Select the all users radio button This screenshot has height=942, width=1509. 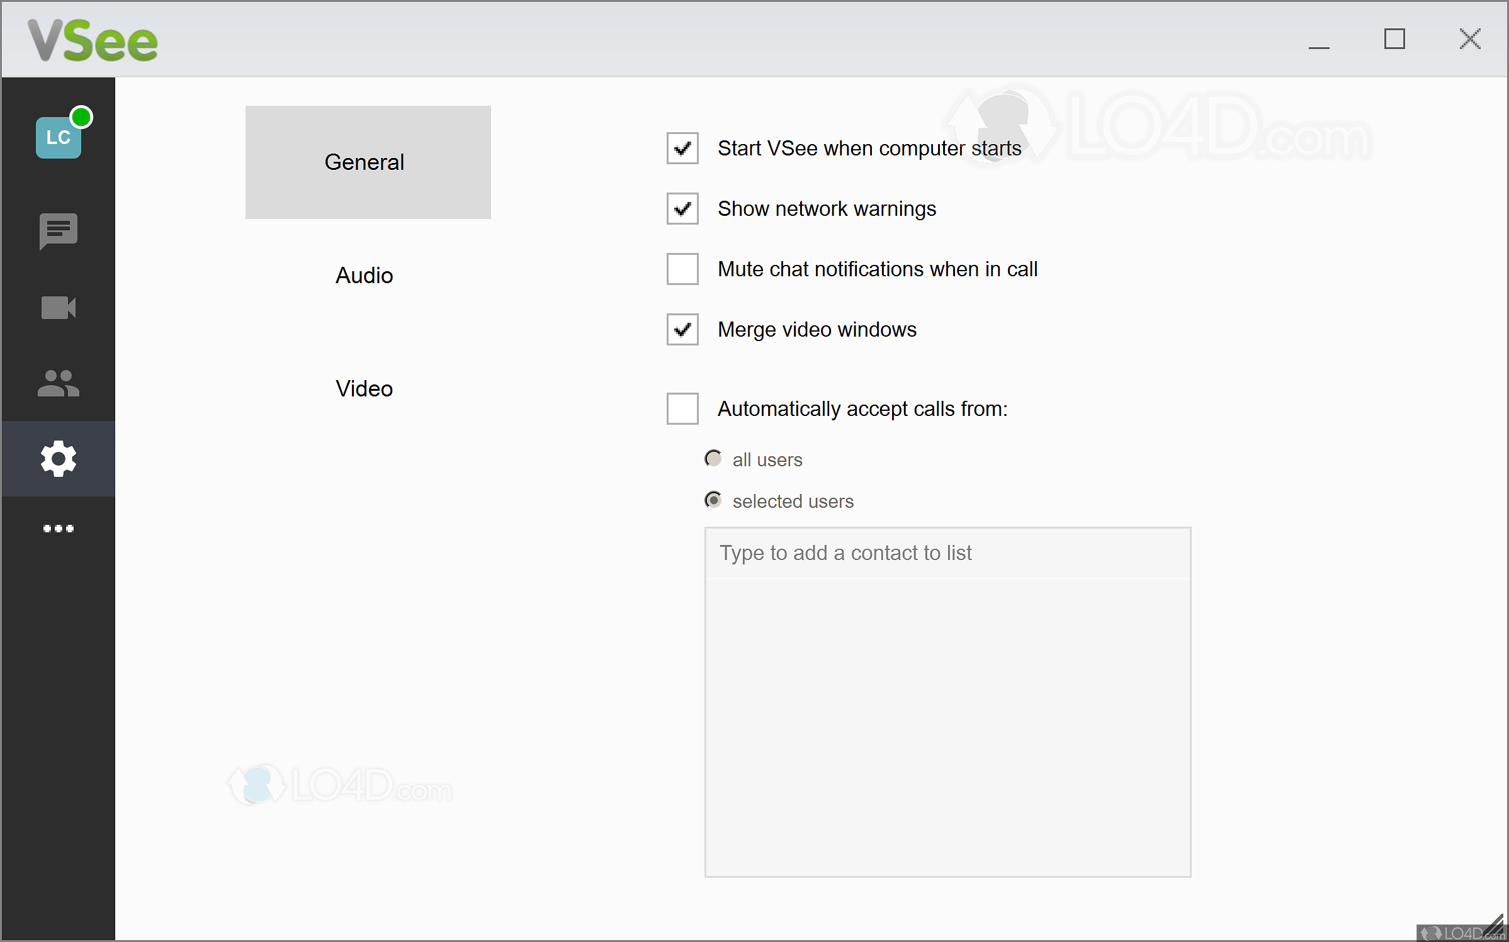pyautogui.click(x=713, y=459)
